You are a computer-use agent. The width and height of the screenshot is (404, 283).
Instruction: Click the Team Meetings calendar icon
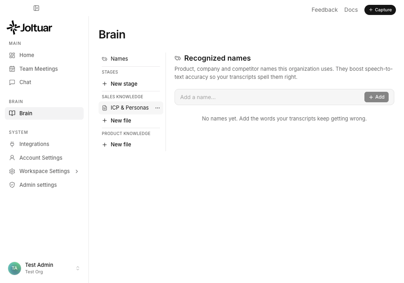(12, 69)
